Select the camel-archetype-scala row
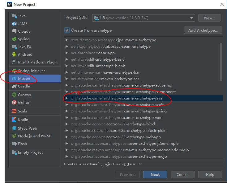The height and width of the screenshot is (183, 227). (143, 105)
